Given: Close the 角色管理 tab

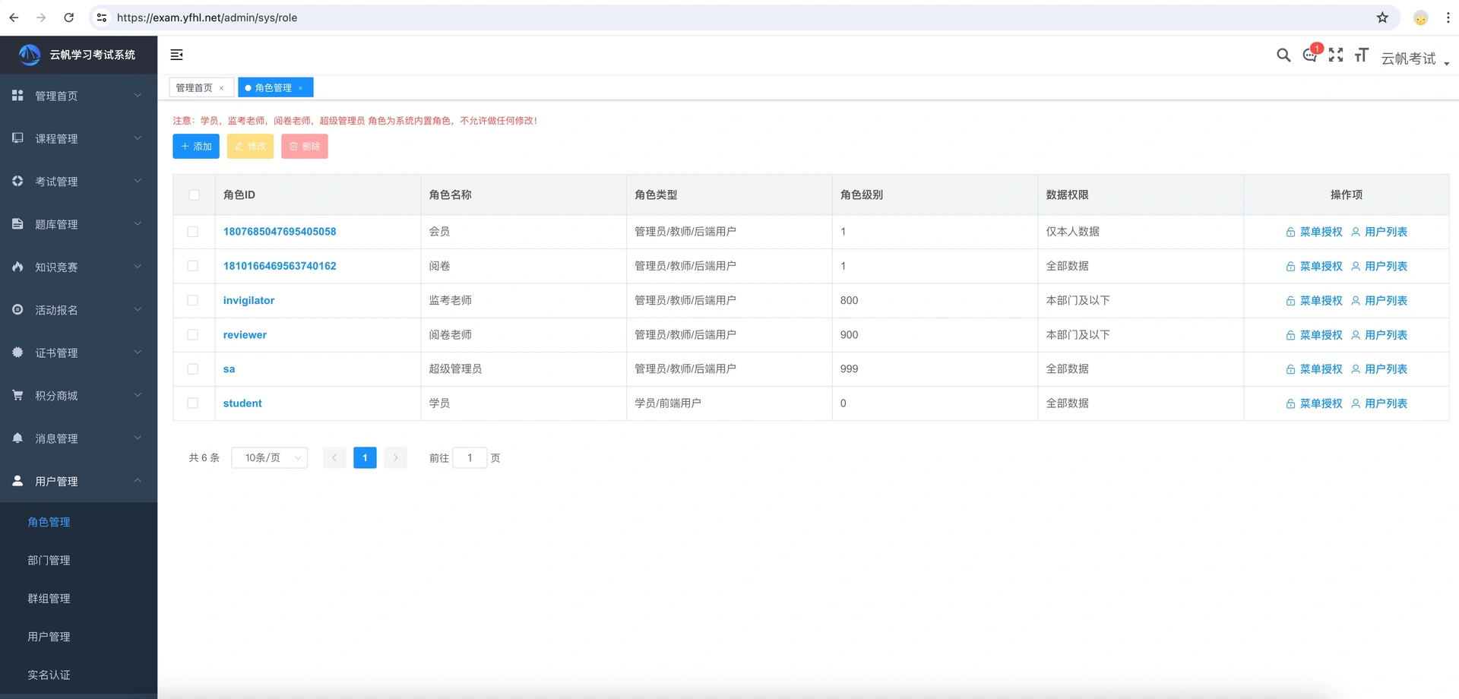Looking at the screenshot, I should [301, 88].
